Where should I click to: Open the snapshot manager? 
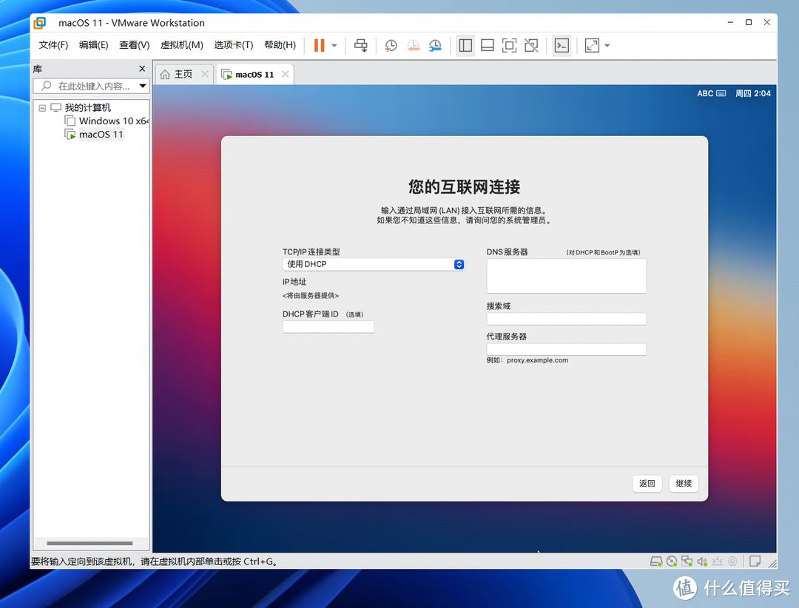(x=435, y=45)
